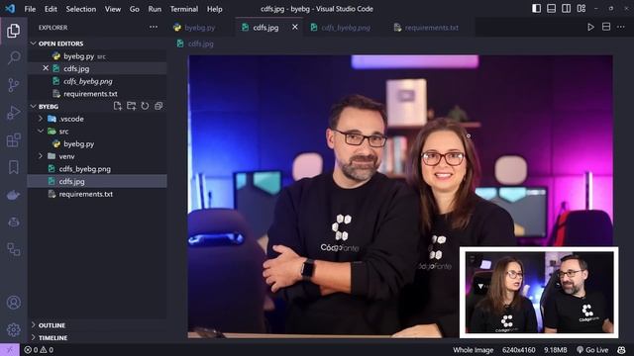The image size is (634, 356).
Task: Switch to the cdfs_byebg.png tab
Action: [x=346, y=28]
